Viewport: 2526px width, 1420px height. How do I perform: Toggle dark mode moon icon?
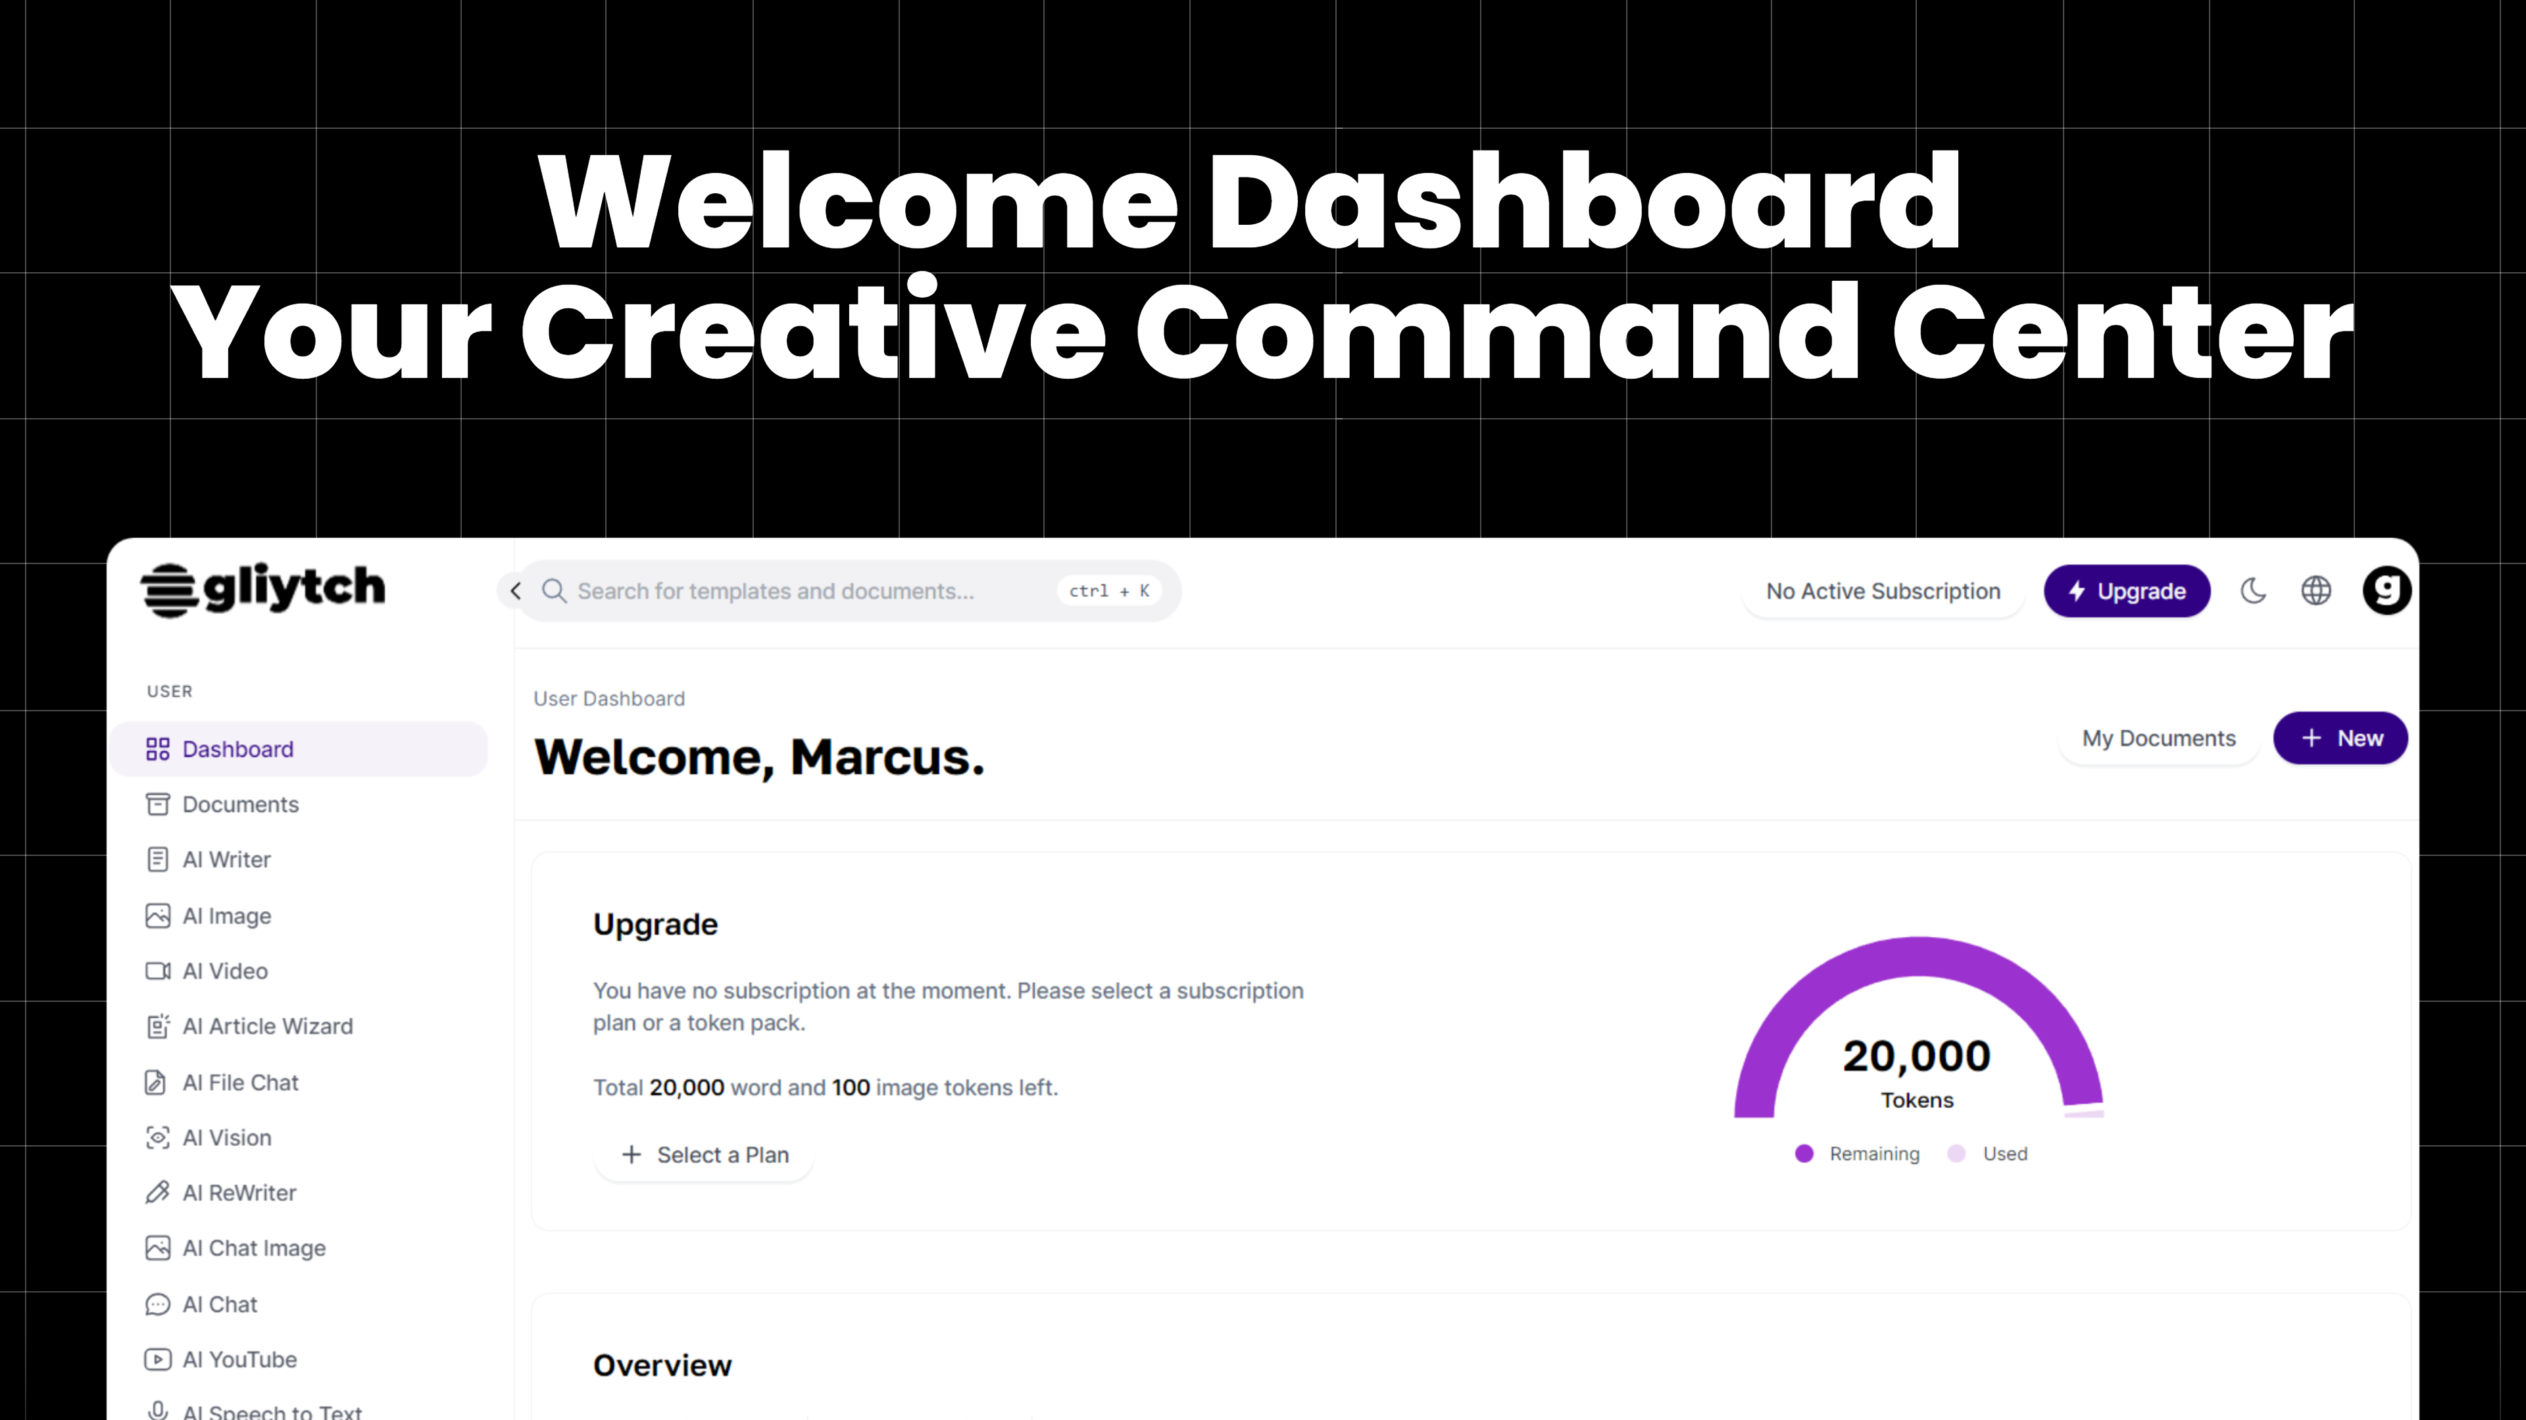pyautogui.click(x=2252, y=591)
